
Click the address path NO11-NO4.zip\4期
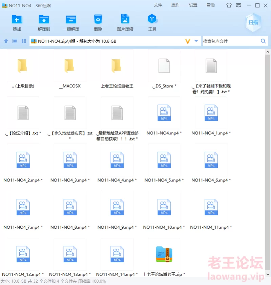57,41
